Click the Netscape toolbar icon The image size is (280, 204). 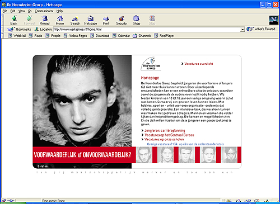click(91, 20)
